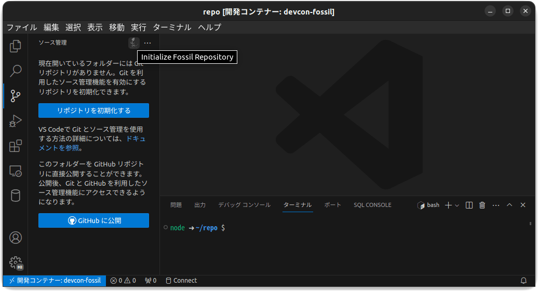Open the ターミナル menu
Image resolution: width=538 pixels, height=291 pixels.
[x=172, y=27]
